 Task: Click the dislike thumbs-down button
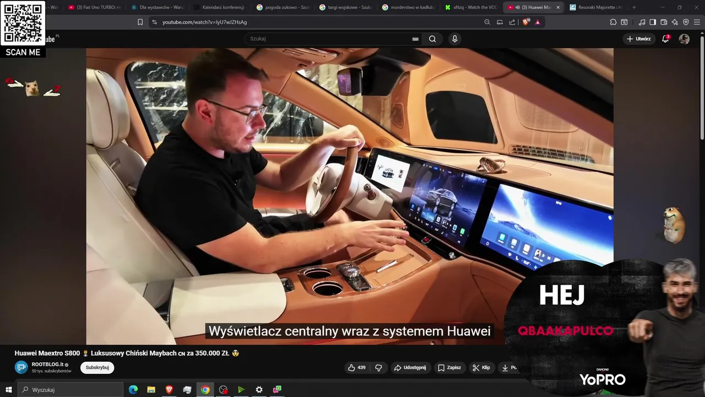pyautogui.click(x=378, y=367)
